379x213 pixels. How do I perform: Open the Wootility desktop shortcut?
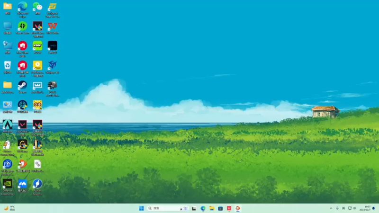tap(37, 87)
